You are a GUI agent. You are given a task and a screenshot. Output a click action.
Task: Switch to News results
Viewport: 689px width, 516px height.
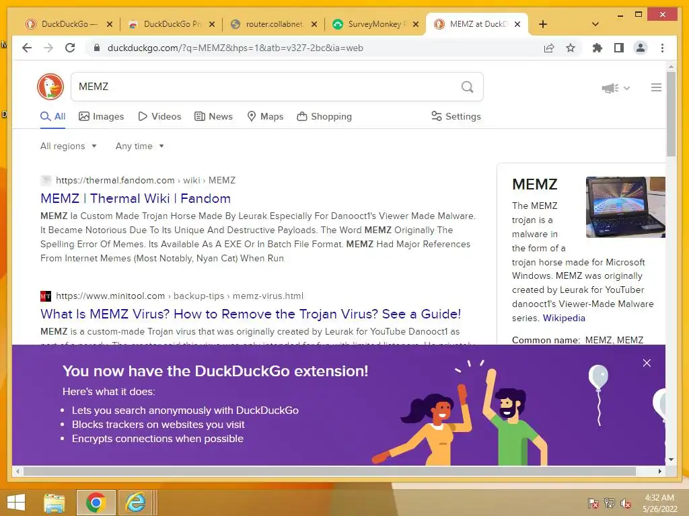[213, 116]
